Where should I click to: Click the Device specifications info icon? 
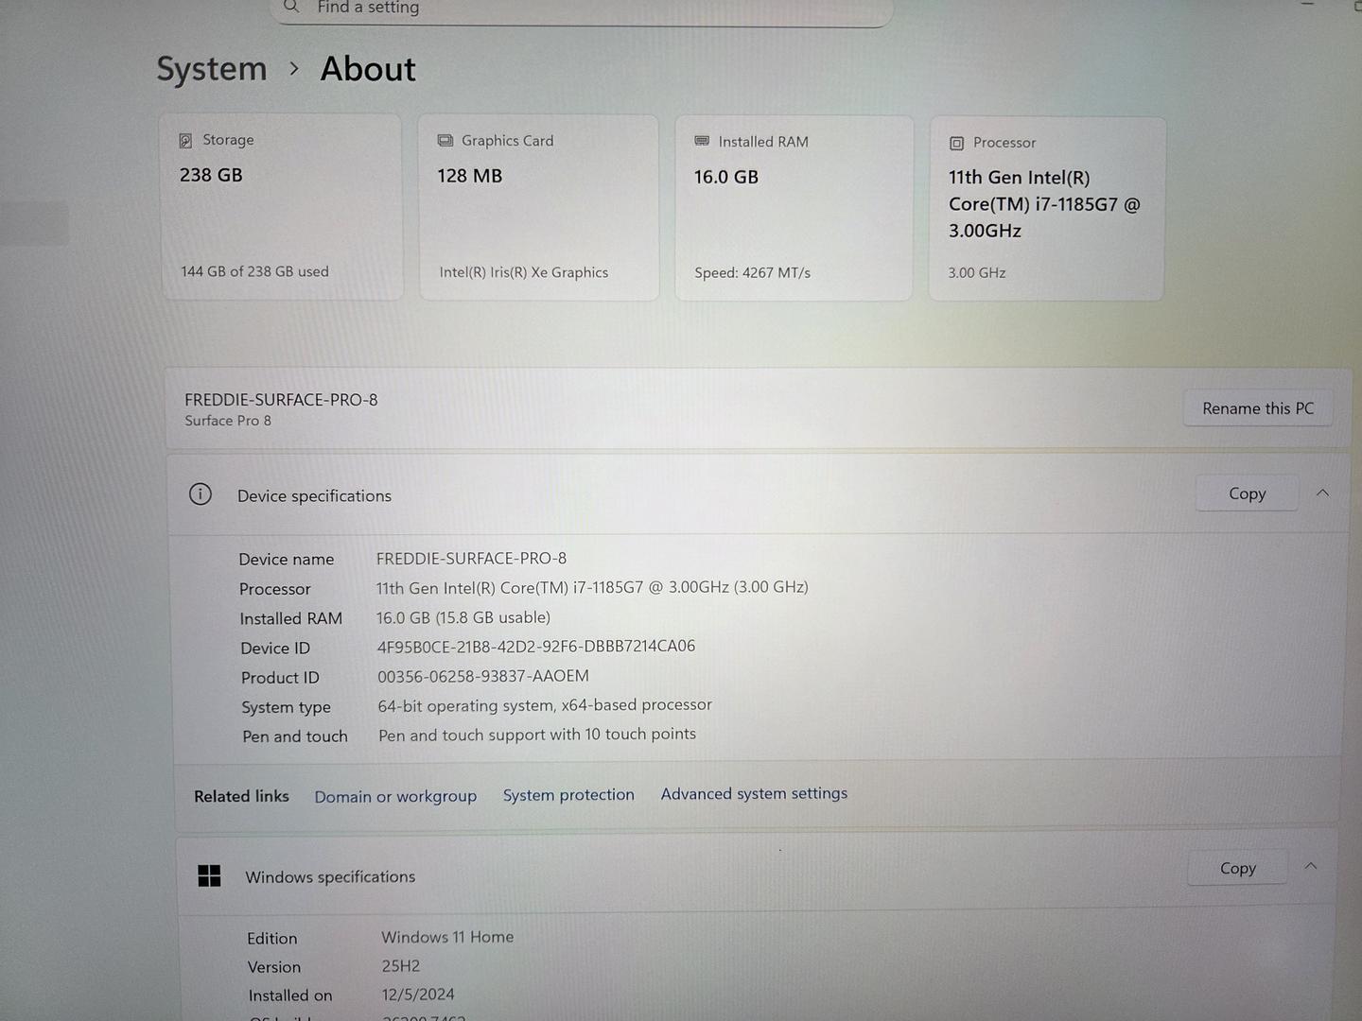(201, 494)
